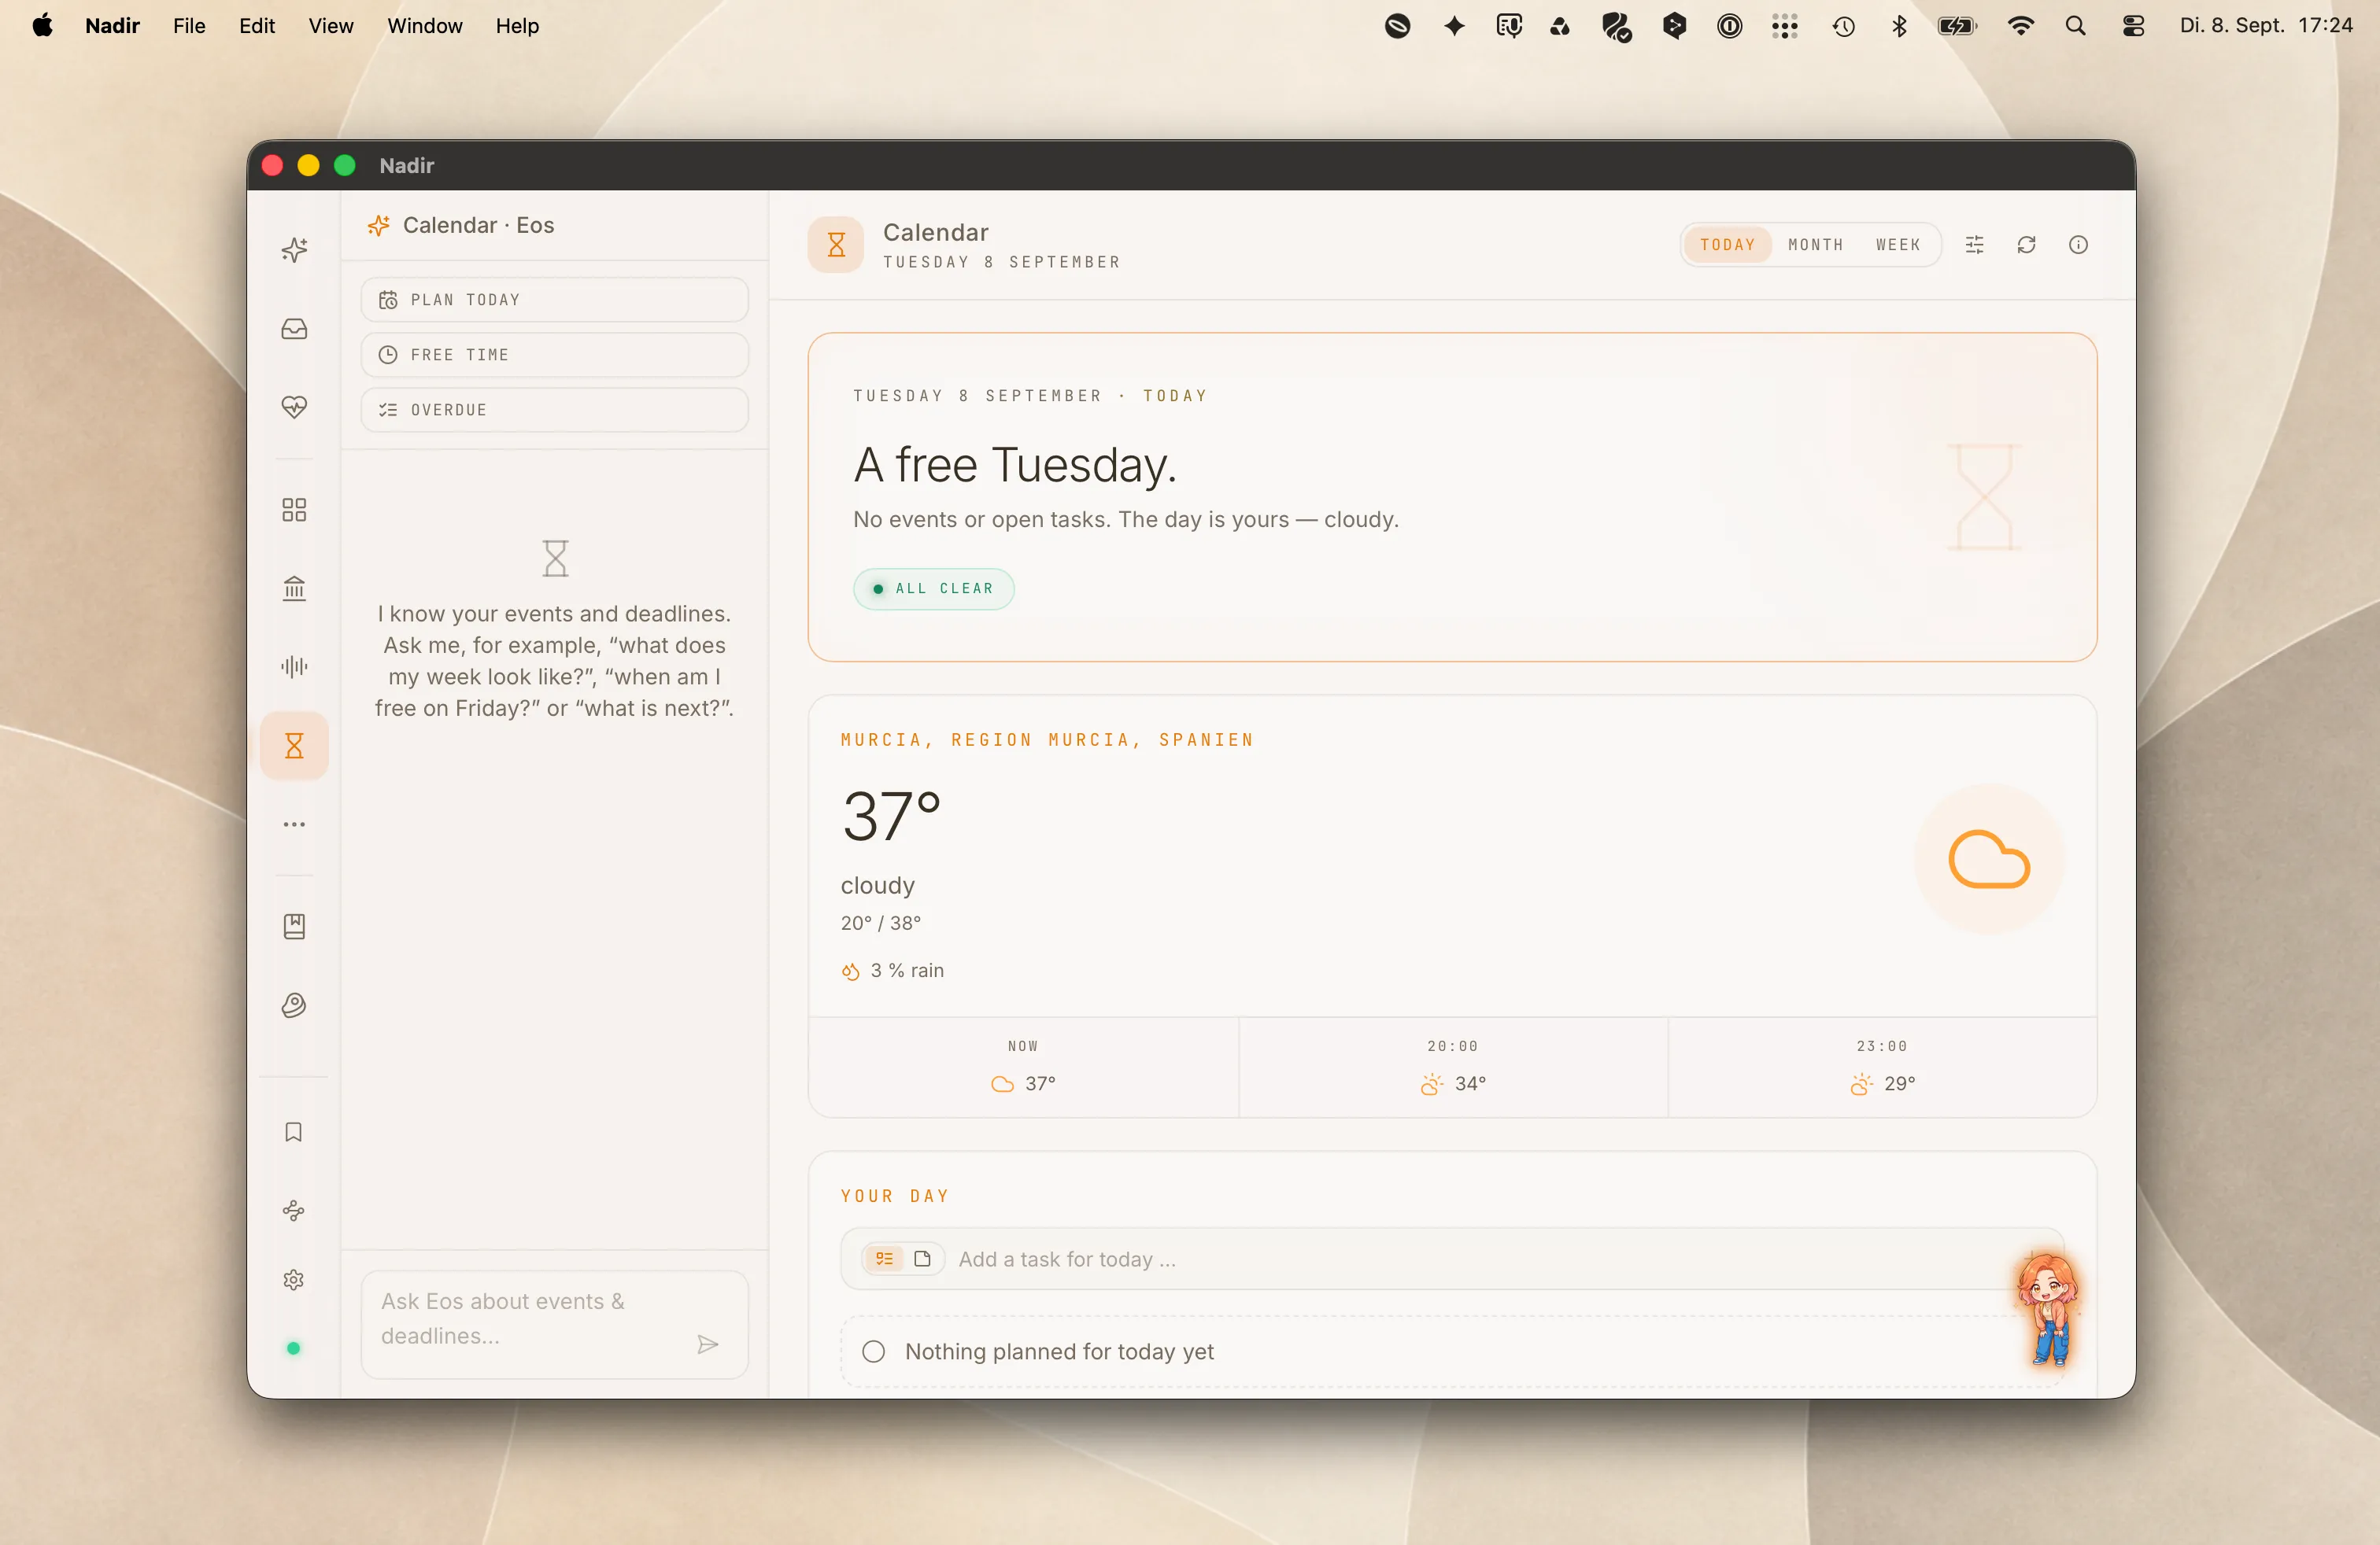Toggle task mode in add-task field
The height and width of the screenshot is (1545, 2380).
(x=884, y=1259)
